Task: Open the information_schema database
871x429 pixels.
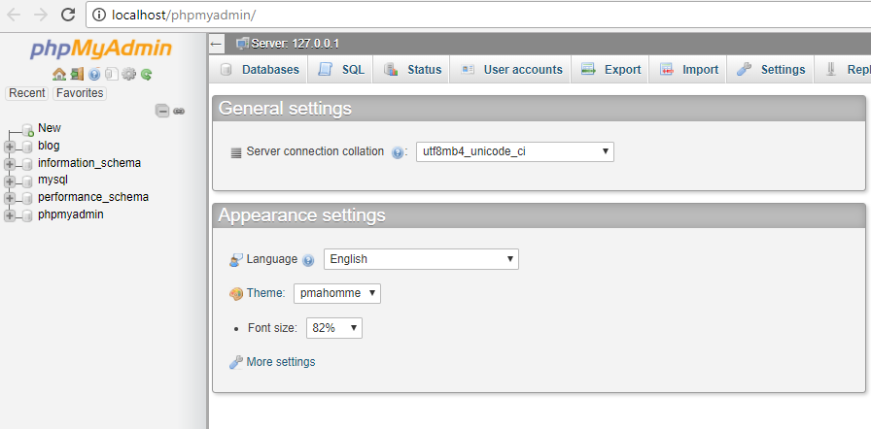Action: click(x=89, y=163)
